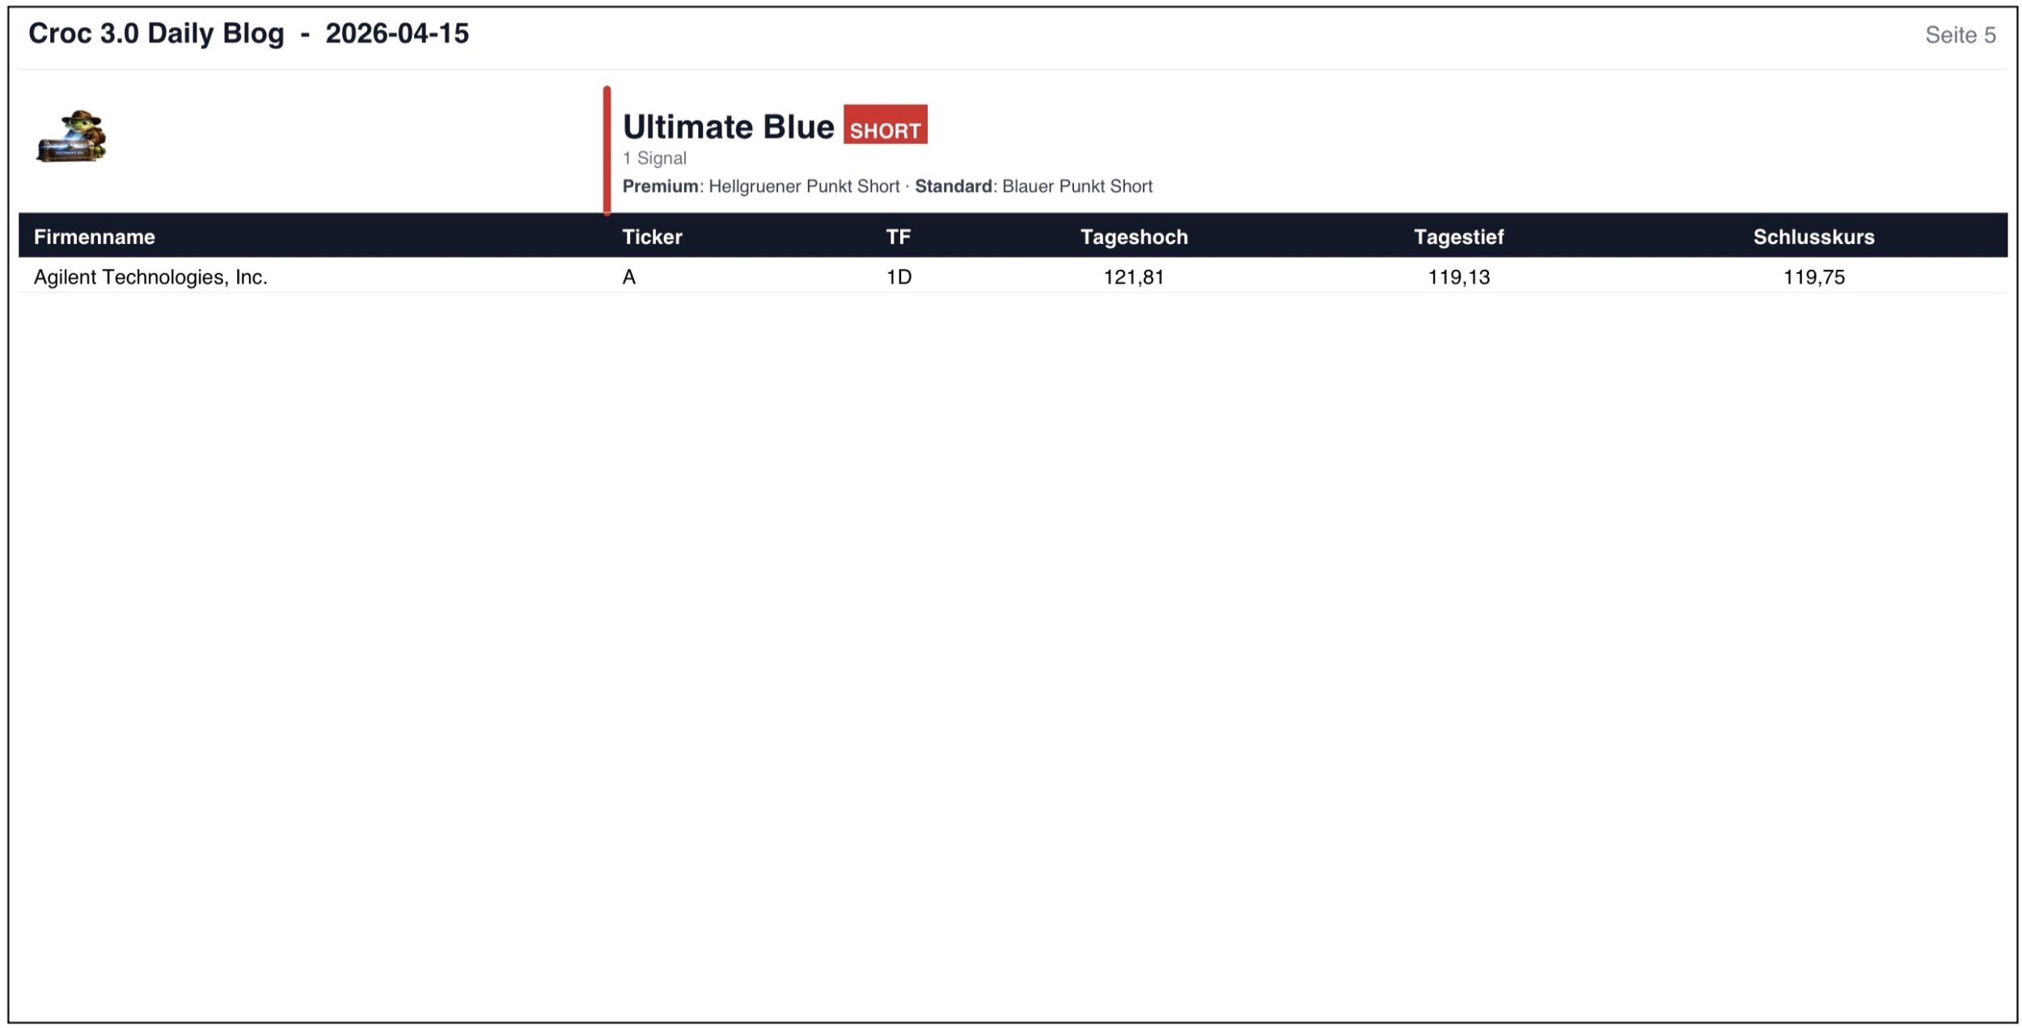Image resolution: width=2022 pixels, height=1028 pixels.
Task: Click the Firmenname column header
Action: tap(94, 237)
